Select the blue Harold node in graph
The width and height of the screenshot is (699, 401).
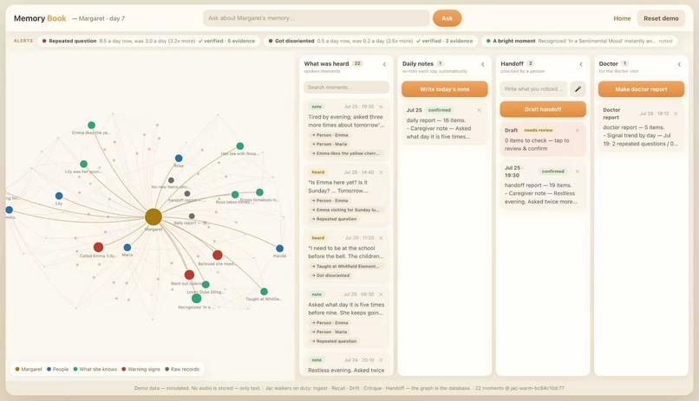(279, 249)
